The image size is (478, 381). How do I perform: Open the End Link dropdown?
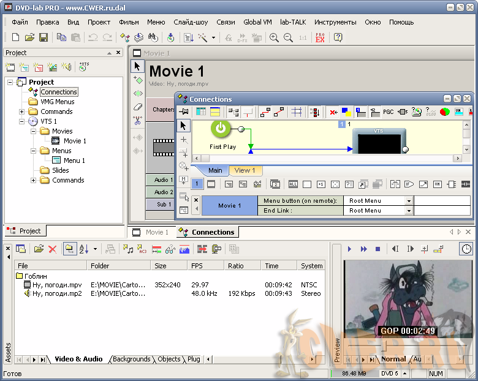click(409, 211)
